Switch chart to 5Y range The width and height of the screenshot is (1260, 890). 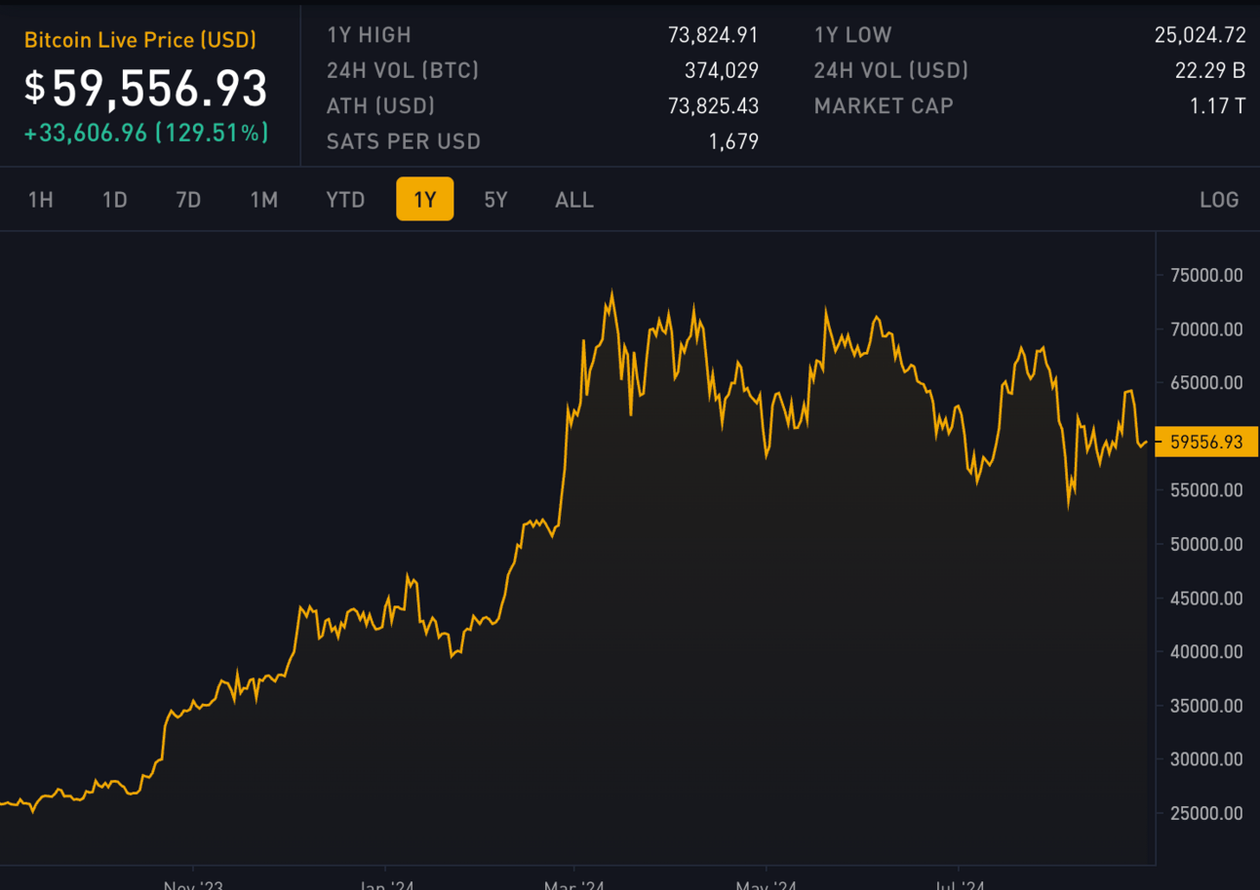[496, 200]
